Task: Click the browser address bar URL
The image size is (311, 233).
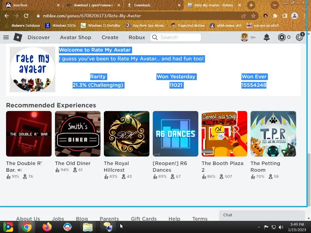Action: point(92,16)
